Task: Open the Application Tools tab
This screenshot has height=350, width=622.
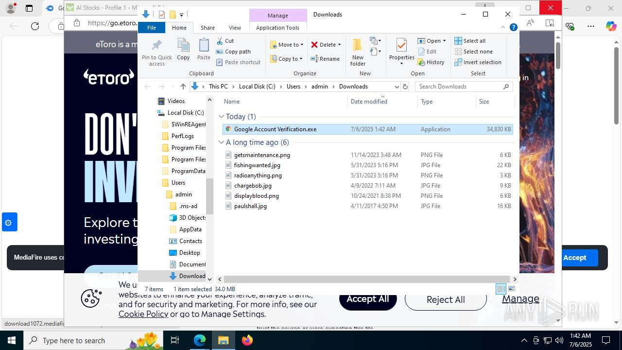Action: coord(277,28)
